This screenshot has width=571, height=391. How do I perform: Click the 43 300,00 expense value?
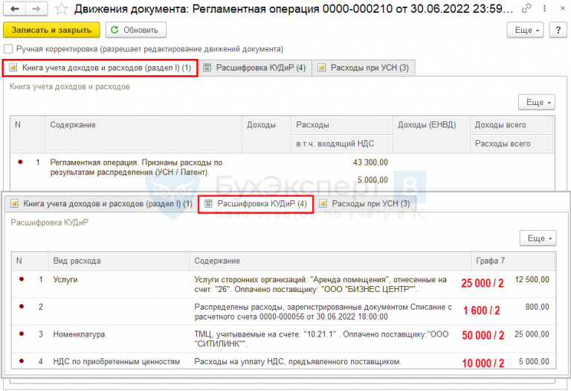[370, 162]
